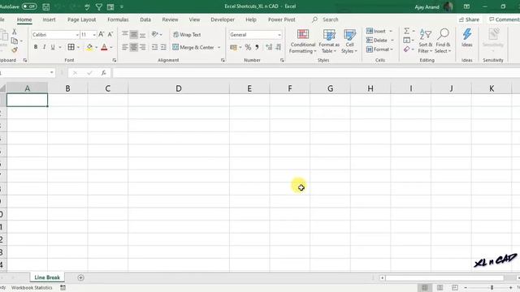Open Conditional Formatting menu
520x292 pixels.
[302, 41]
